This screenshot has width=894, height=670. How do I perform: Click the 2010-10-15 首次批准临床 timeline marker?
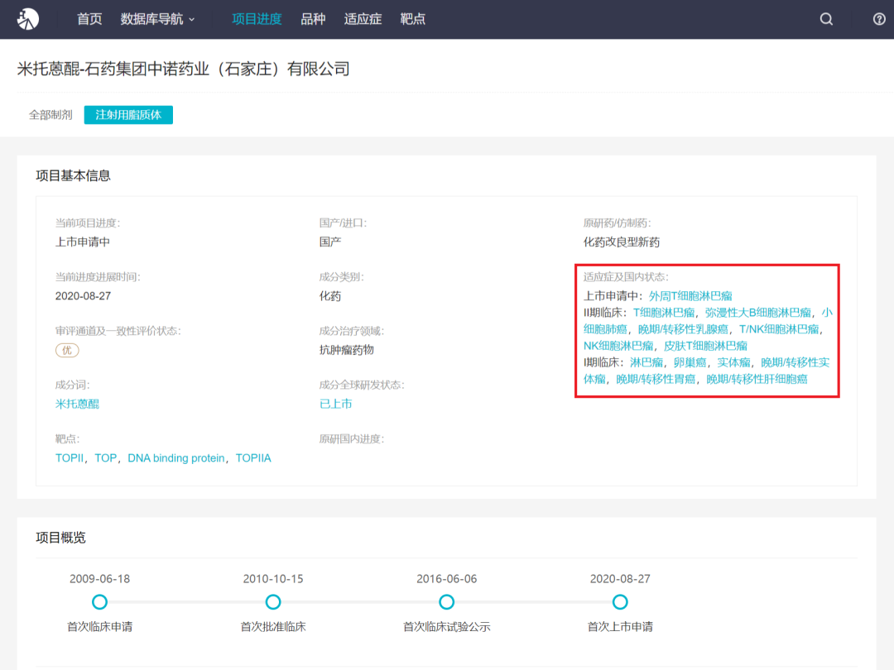(273, 601)
